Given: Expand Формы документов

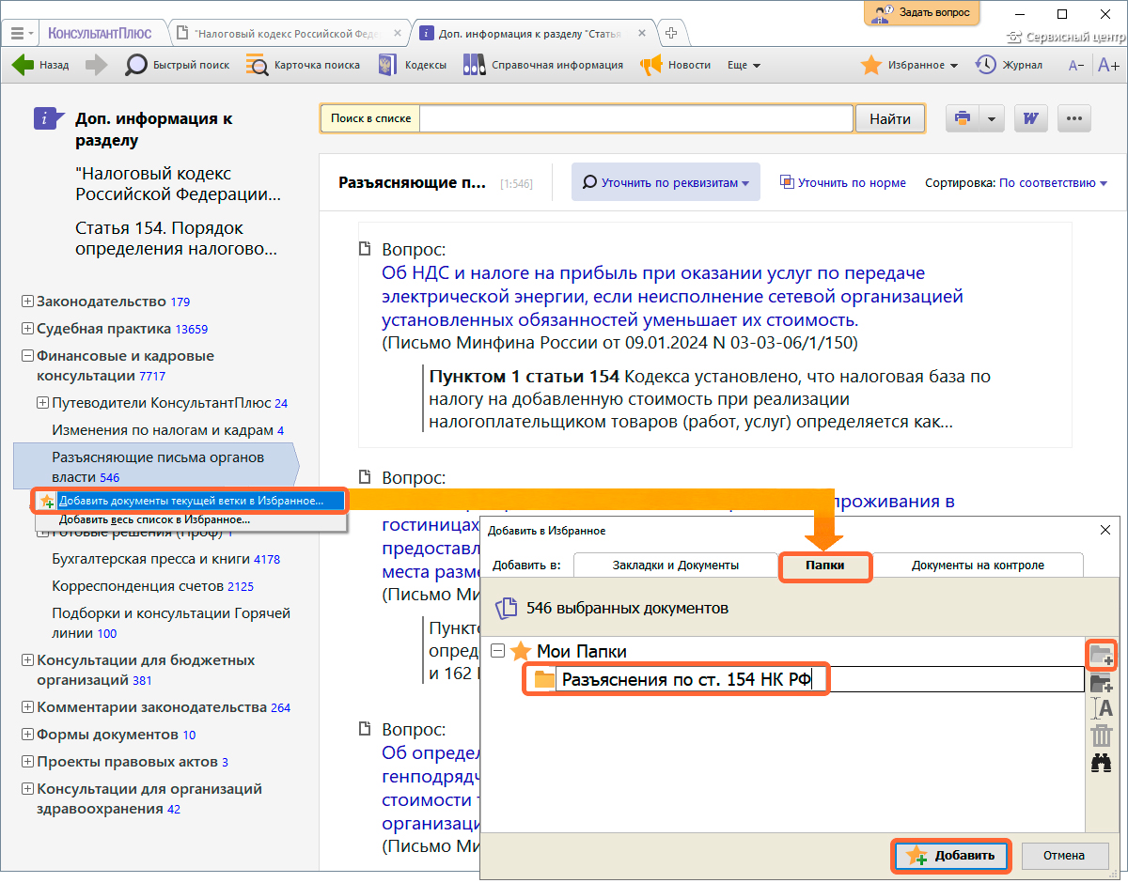Looking at the screenshot, I should [28, 734].
